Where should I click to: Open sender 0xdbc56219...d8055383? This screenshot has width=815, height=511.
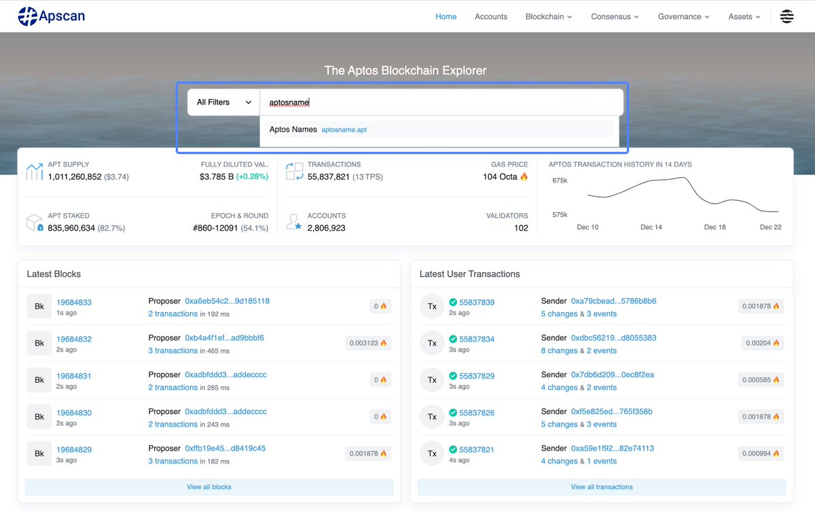[614, 337]
